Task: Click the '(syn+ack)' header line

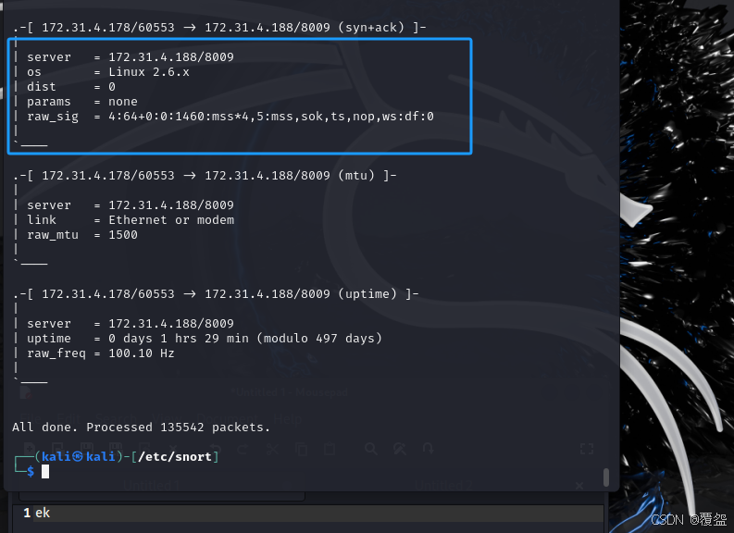Action: tap(220, 28)
